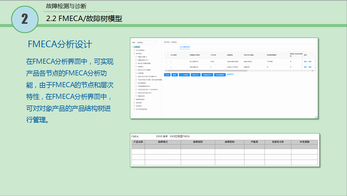Switch to the FMEA模型信息 tab
This screenshot has width=347, height=196.
pos(184,47)
